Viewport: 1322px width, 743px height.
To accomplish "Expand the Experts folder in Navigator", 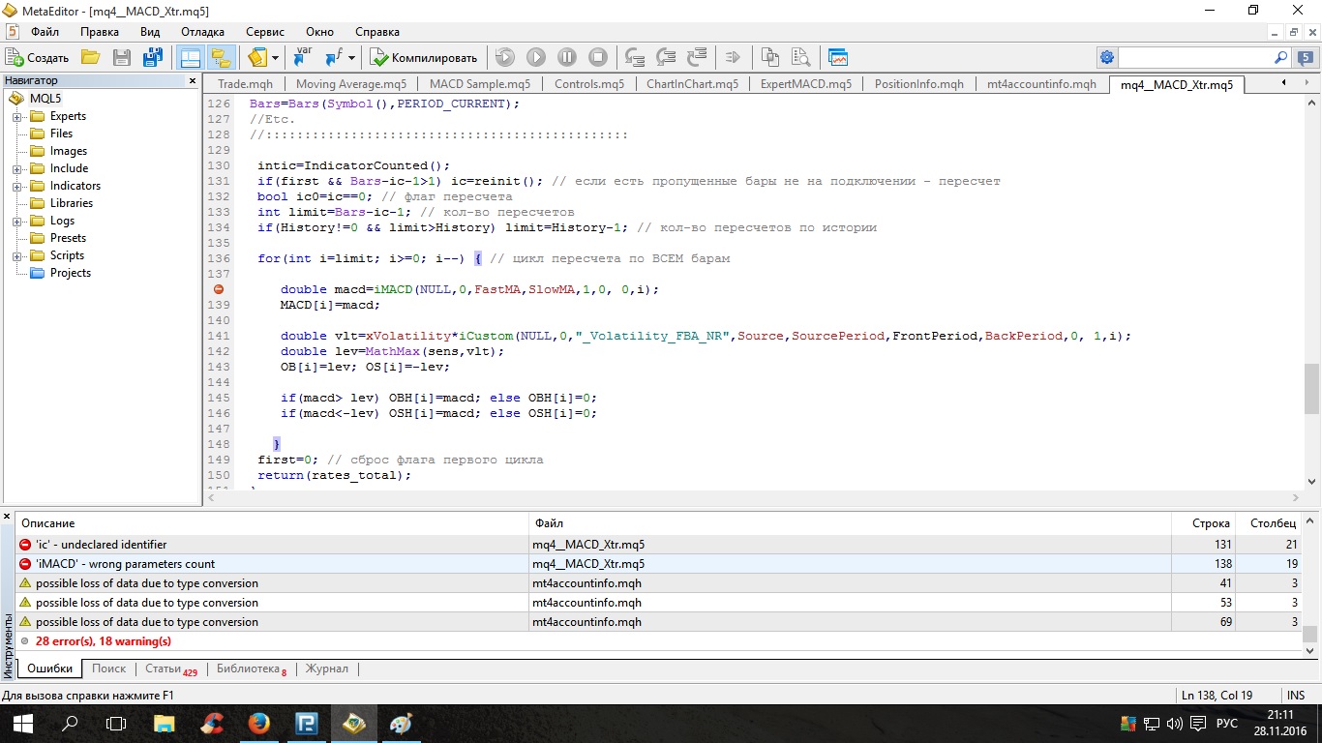I will 16,116.
